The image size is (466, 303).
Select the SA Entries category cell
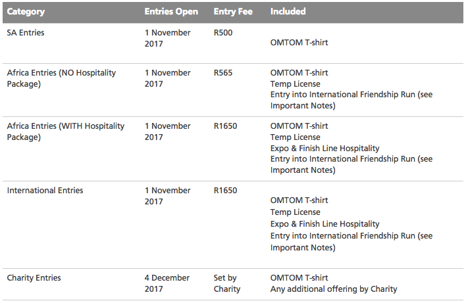(x=26, y=33)
